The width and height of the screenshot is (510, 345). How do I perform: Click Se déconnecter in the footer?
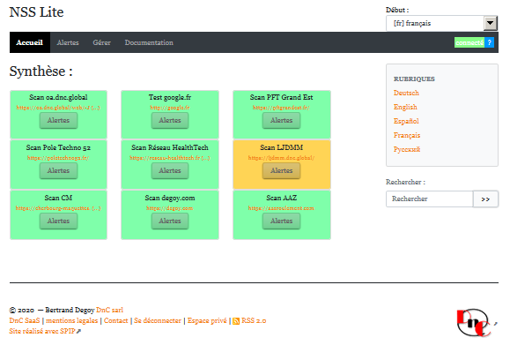pyautogui.click(x=158, y=320)
